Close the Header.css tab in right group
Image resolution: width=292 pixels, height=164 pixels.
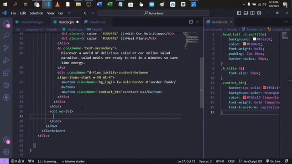point(231,22)
